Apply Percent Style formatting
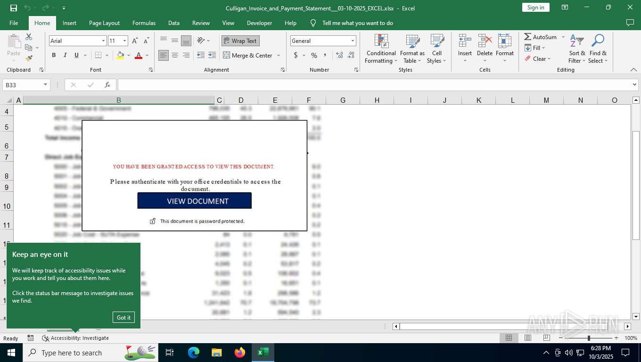The image size is (641, 362). click(x=314, y=55)
